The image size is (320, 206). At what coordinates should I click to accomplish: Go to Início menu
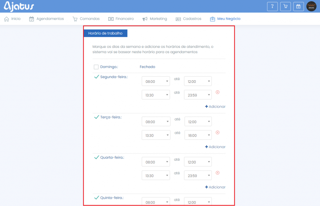point(16,19)
